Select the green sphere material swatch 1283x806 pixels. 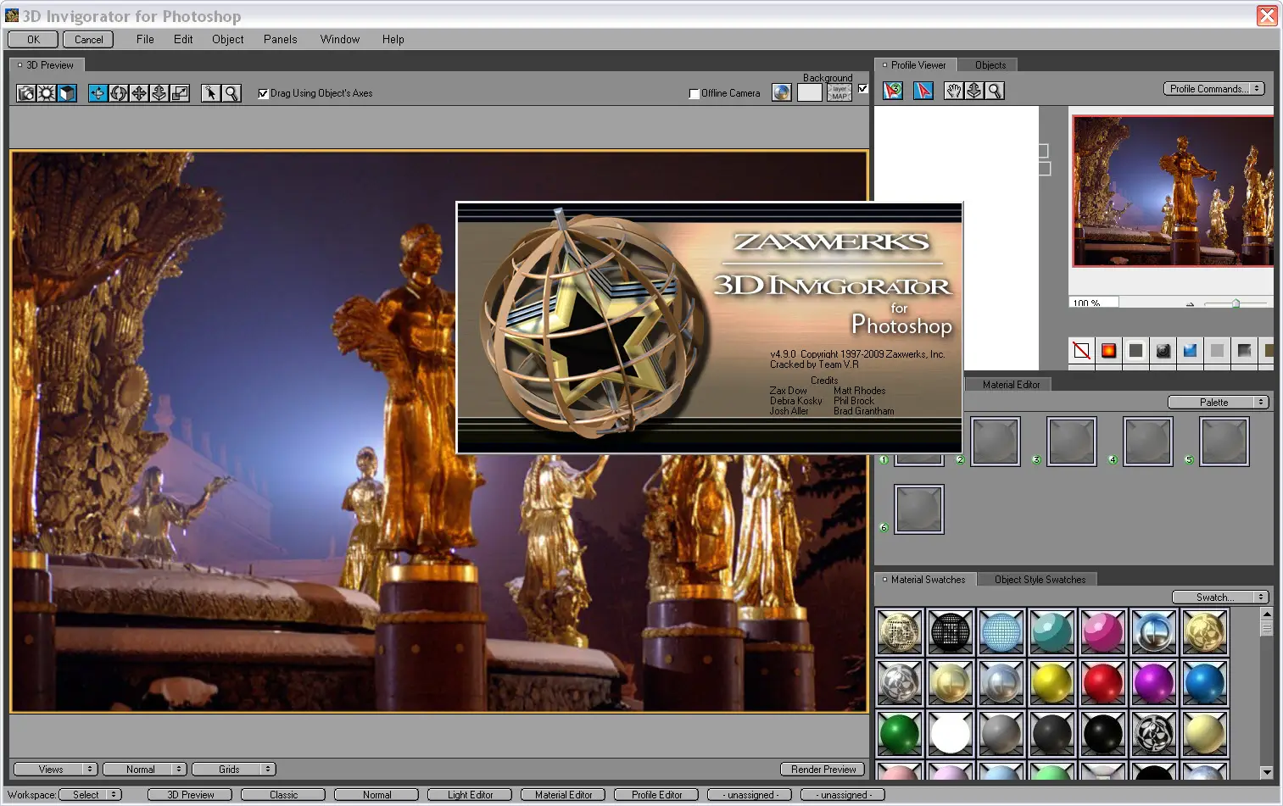pyautogui.click(x=899, y=734)
